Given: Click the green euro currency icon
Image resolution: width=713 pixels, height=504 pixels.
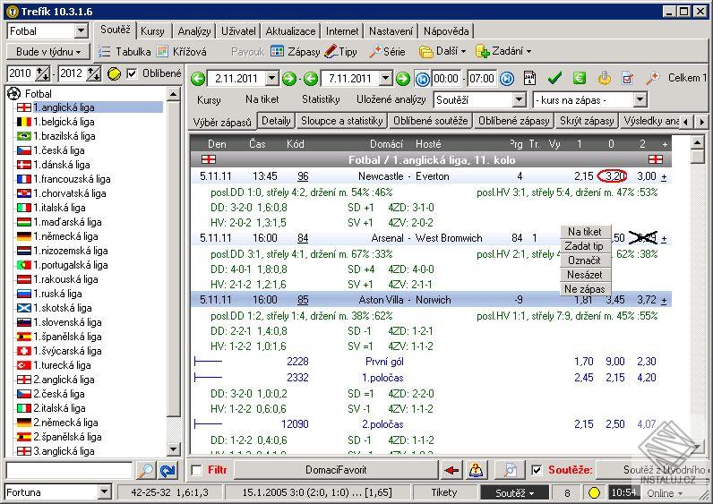Looking at the screenshot, I should (x=580, y=79).
